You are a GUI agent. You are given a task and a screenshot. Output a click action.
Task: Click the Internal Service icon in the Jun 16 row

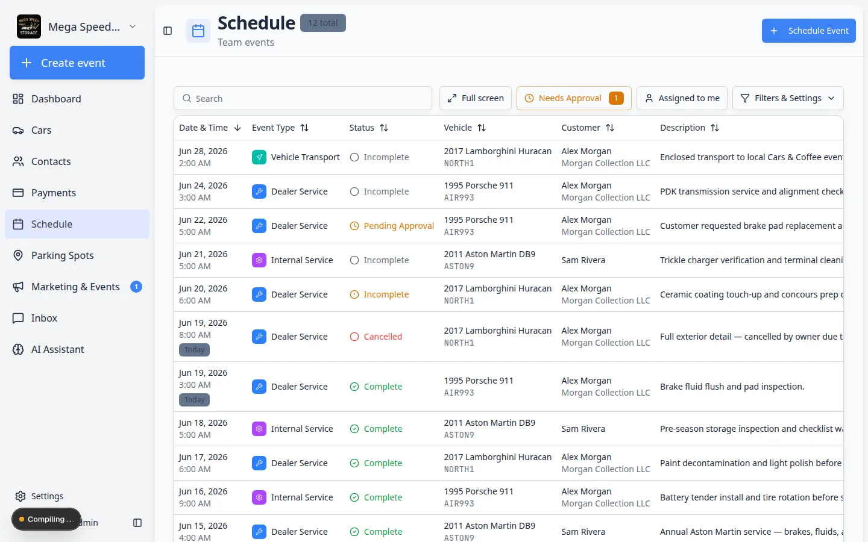point(259,497)
